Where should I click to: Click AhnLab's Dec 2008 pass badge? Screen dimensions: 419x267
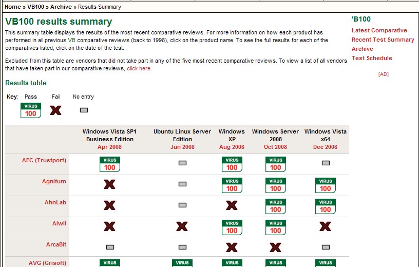click(x=326, y=206)
